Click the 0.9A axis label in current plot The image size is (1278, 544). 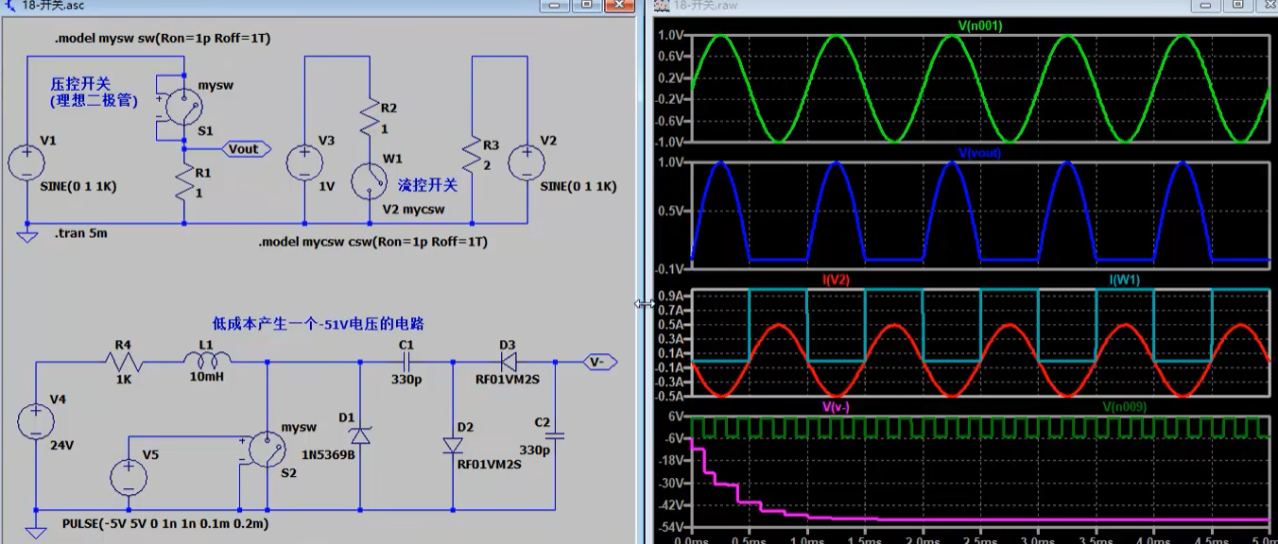pyautogui.click(x=670, y=296)
